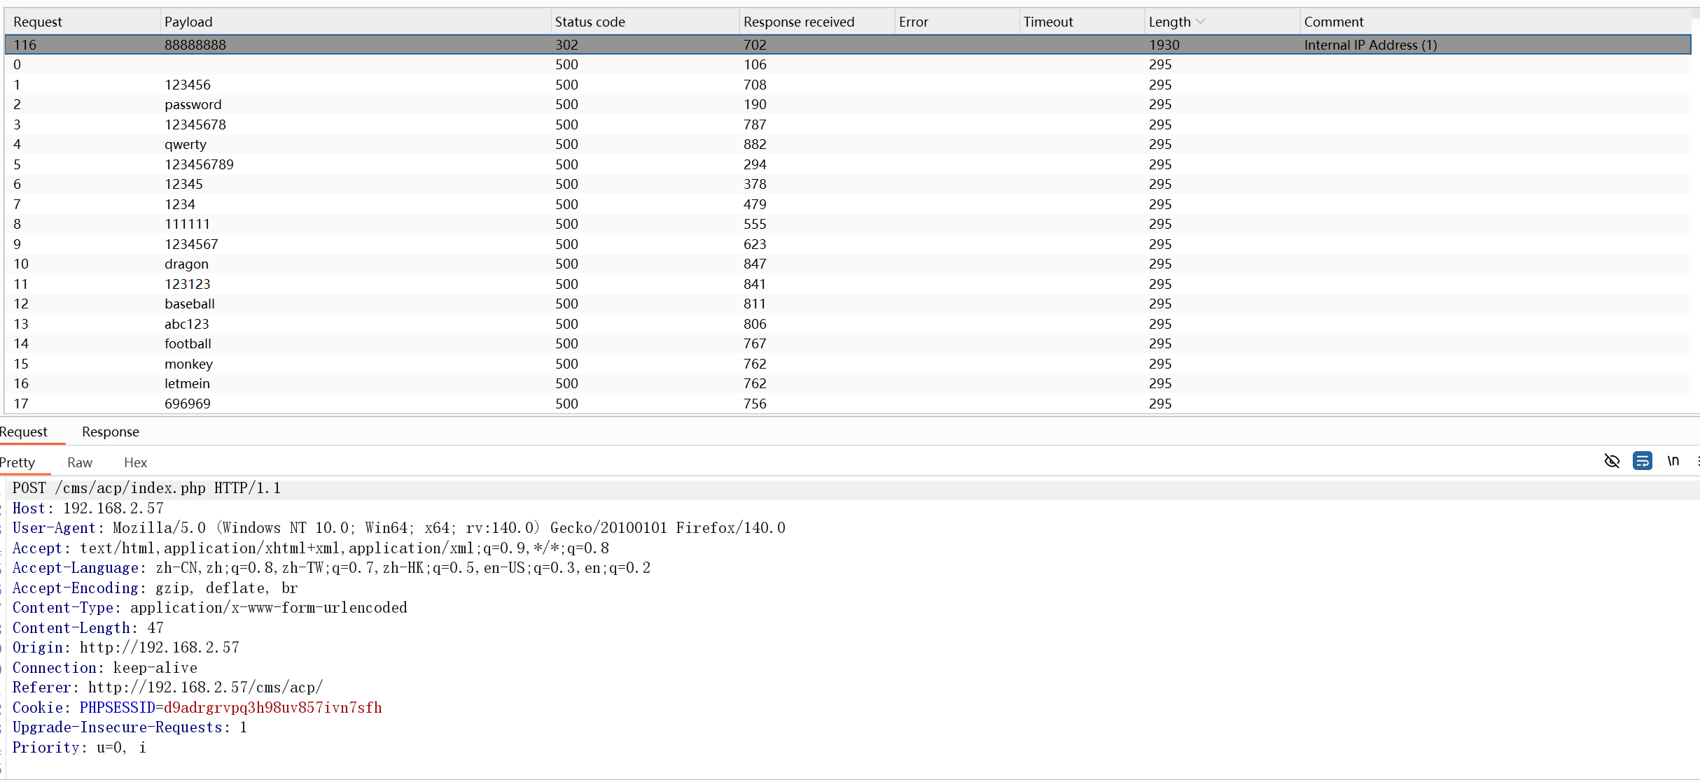Screen dimensions: 1700x782
Task: Click the Comment column header
Action: (1333, 22)
